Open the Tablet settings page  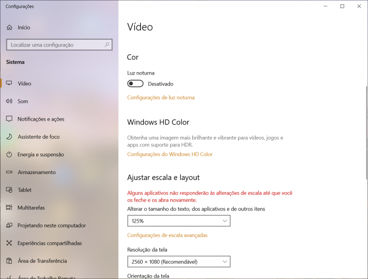[x=59, y=190]
